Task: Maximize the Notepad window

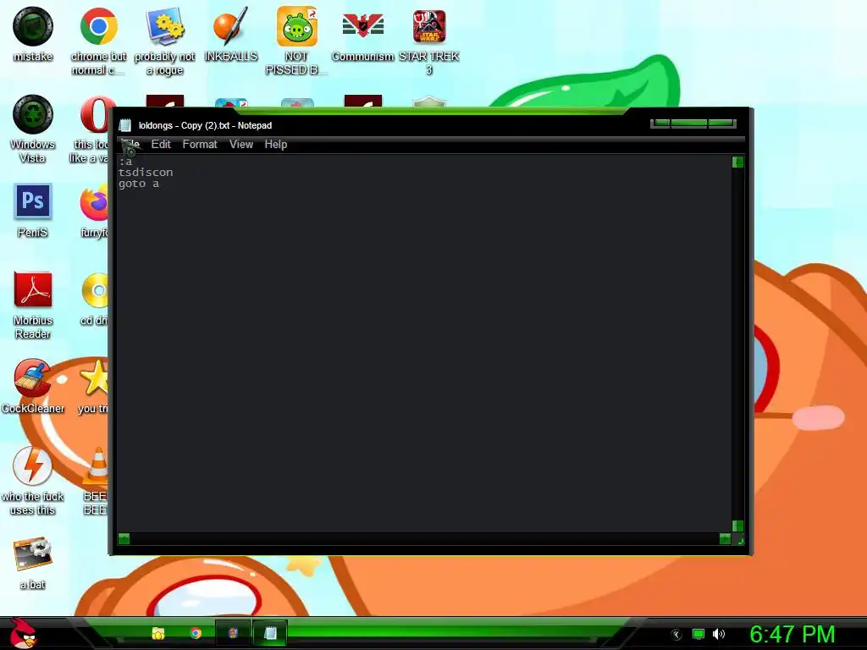Action: click(x=689, y=124)
